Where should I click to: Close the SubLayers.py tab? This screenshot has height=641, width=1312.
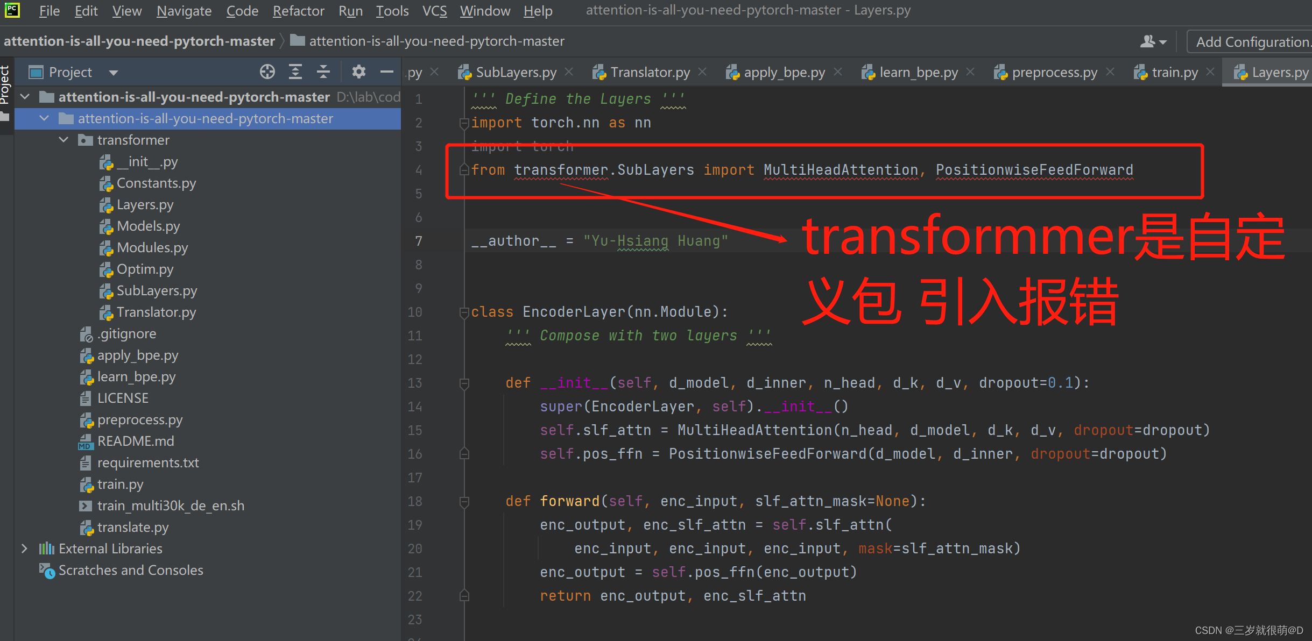click(x=569, y=72)
